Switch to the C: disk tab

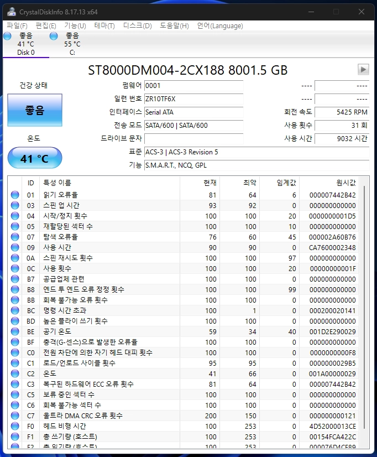(x=72, y=44)
